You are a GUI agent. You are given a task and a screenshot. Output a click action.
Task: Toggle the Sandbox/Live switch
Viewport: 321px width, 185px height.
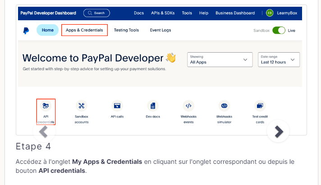(279, 31)
